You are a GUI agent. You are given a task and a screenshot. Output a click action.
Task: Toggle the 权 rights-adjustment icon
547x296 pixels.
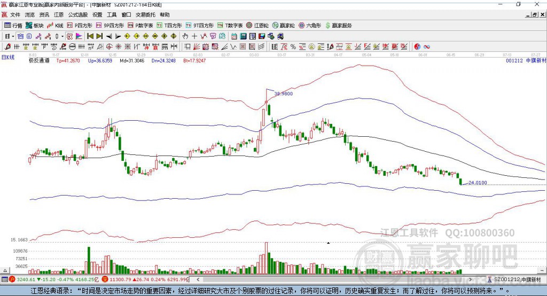[x=70, y=36]
